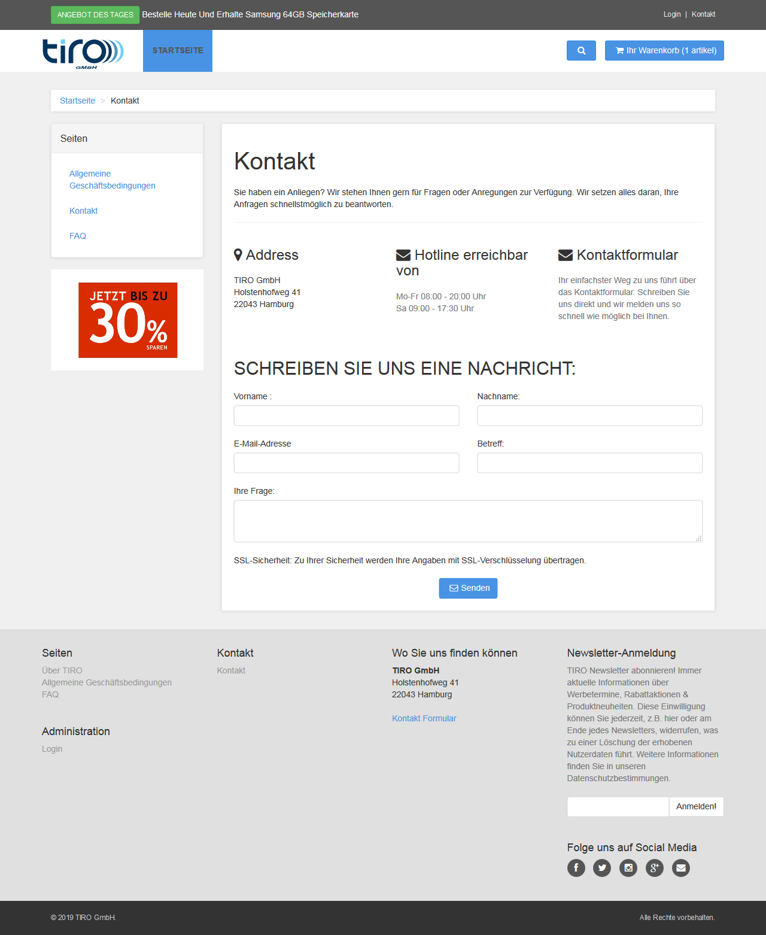Follow the Startseite breadcrumb link

(77, 101)
